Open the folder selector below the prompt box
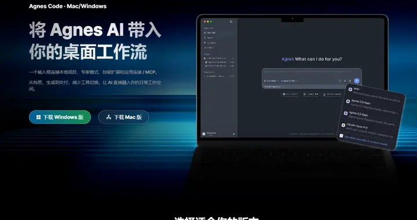Image resolution: width=417 pixels, height=220 pixels. [x=273, y=87]
